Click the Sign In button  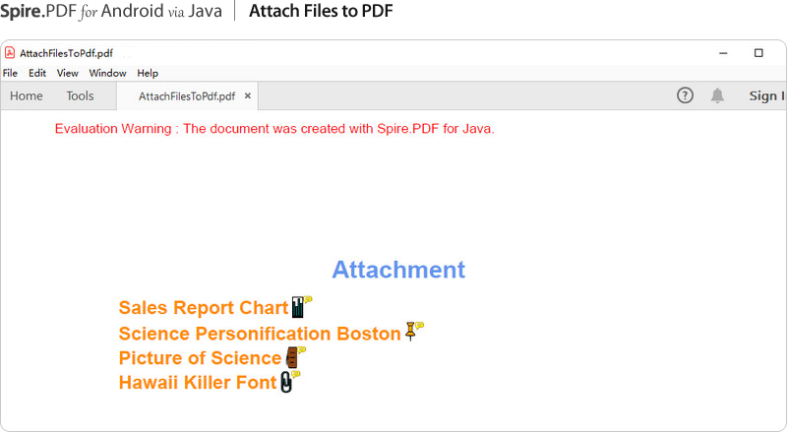766,95
